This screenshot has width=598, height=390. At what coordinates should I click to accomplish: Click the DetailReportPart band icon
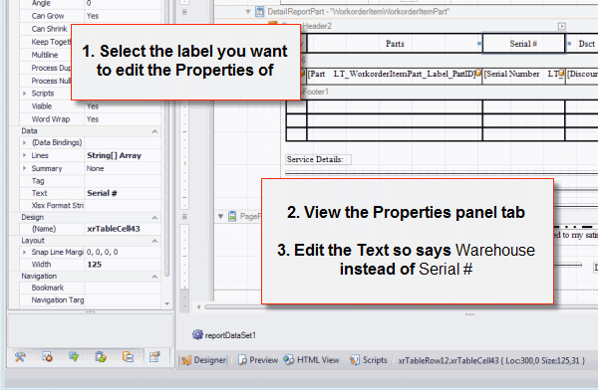(259, 12)
